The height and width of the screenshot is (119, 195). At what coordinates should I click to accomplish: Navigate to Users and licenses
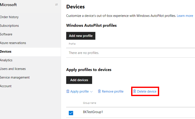(13, 69)
